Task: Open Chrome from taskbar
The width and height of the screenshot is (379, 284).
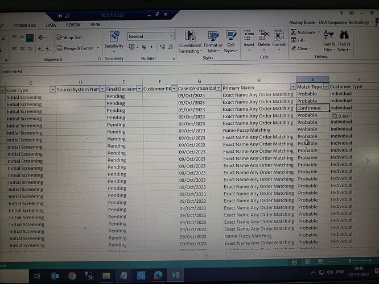Action: tap(72, 275)
